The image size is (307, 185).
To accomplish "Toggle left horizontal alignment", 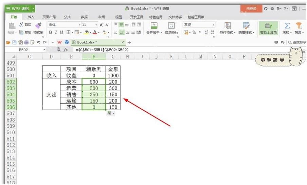I will coord(115,32).
